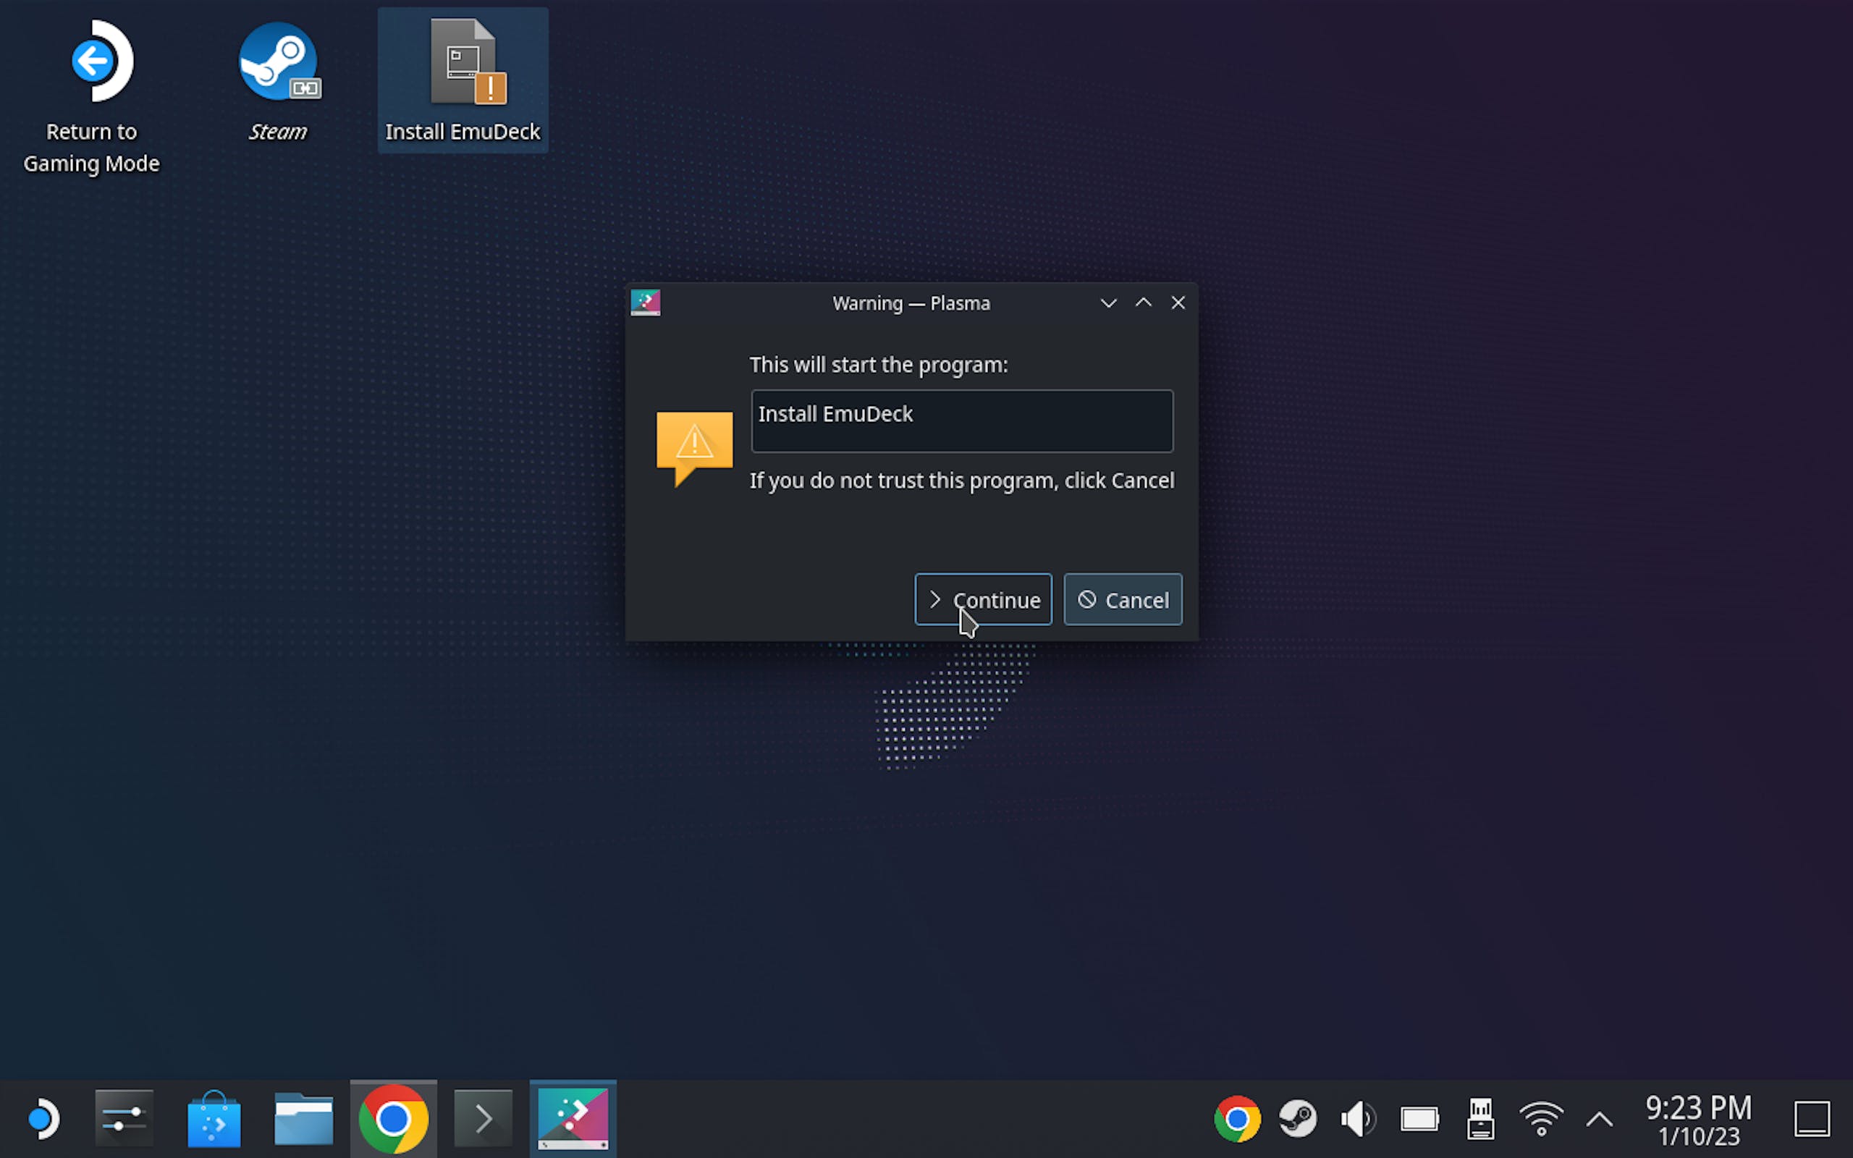1853x1158 pixels.
Task: Open System Settings from the taskbar
Action: [x=124, y=1120]
